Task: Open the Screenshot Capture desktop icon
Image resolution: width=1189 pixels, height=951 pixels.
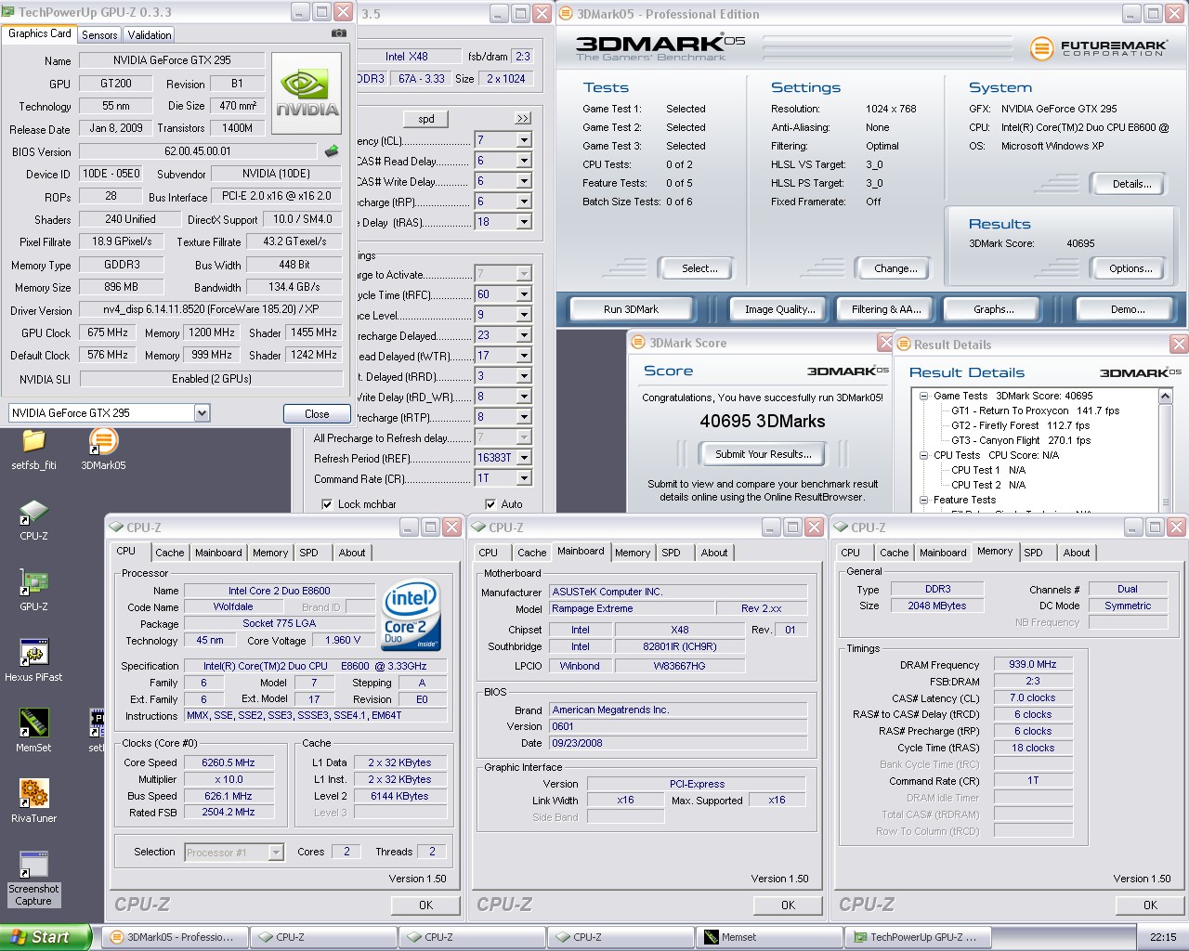Action: [x=33, y=866]
